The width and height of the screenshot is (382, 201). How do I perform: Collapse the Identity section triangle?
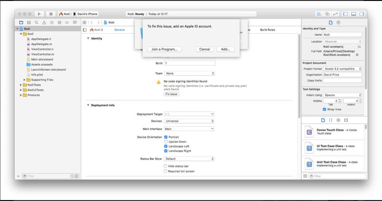pyautogui.click(x=88, y=38)
